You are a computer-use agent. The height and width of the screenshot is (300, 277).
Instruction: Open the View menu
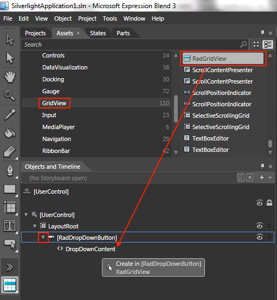(42, 18)
